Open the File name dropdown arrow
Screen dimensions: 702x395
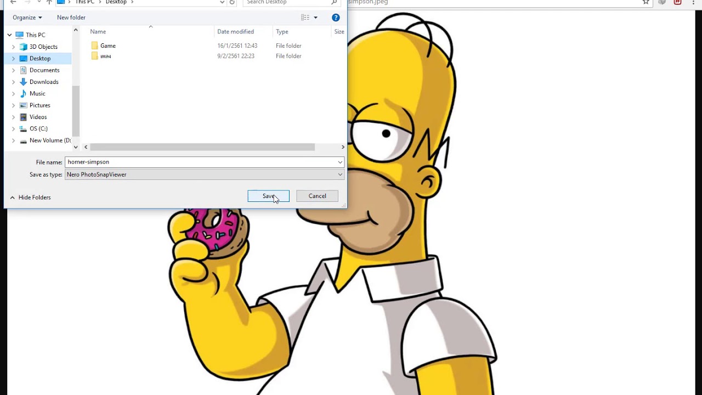tap(340, 162)
